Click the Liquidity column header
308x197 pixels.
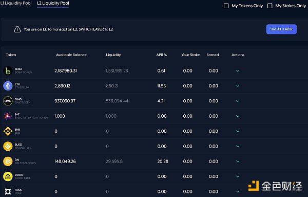pyautogui.click(x=113, y=55)
